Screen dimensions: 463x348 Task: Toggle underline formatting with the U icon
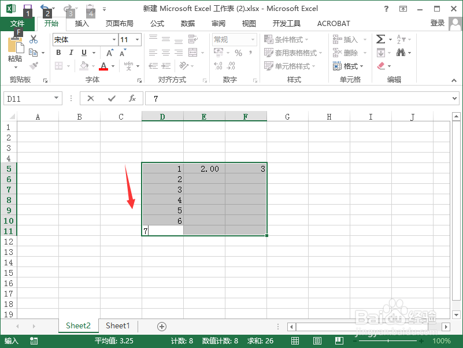[x=83, y=51]
